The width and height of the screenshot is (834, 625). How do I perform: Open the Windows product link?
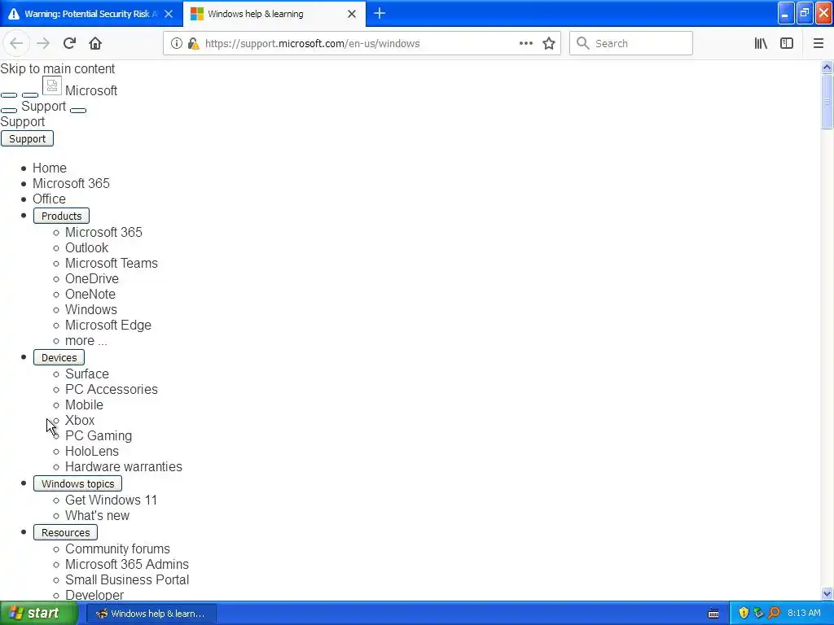coord(91,309)
